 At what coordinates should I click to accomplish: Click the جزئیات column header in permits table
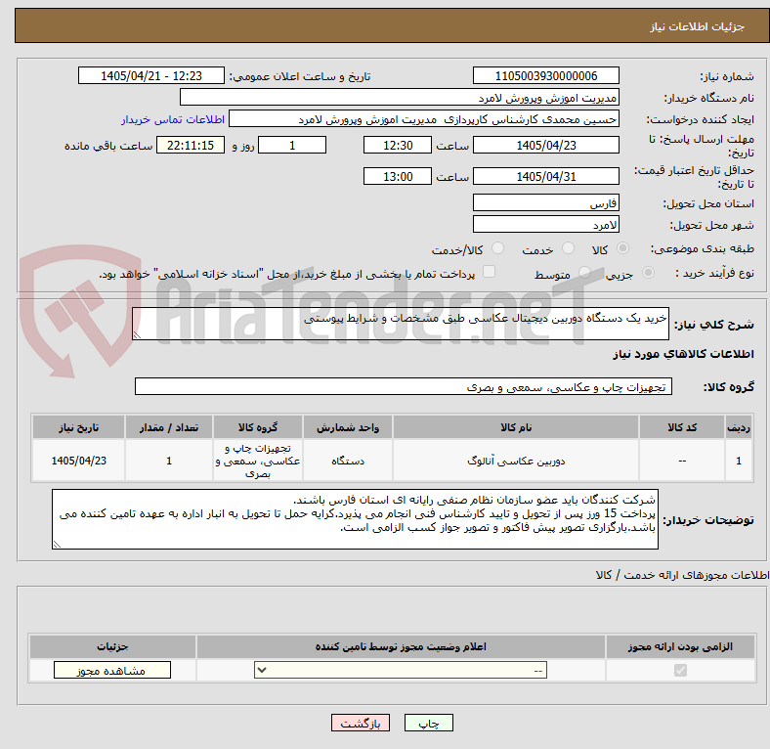(x=112, y=646)
